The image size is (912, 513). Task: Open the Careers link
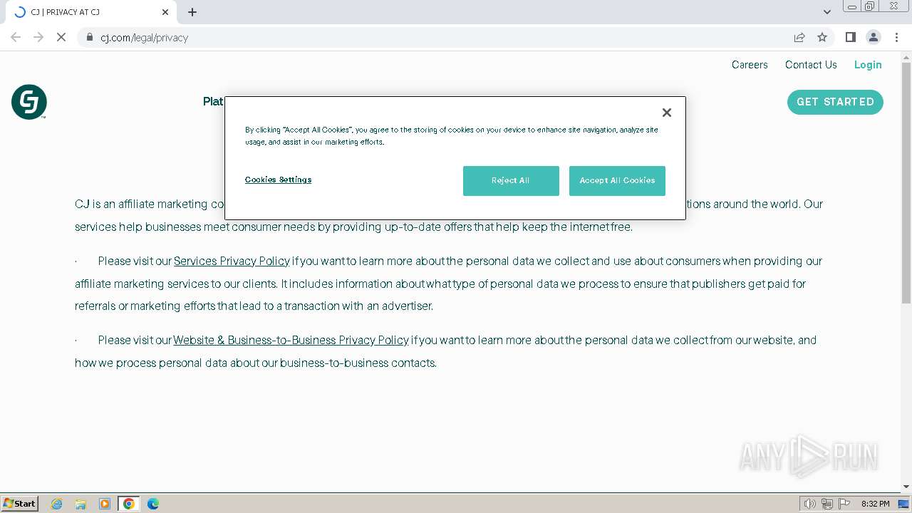point(750,65)
